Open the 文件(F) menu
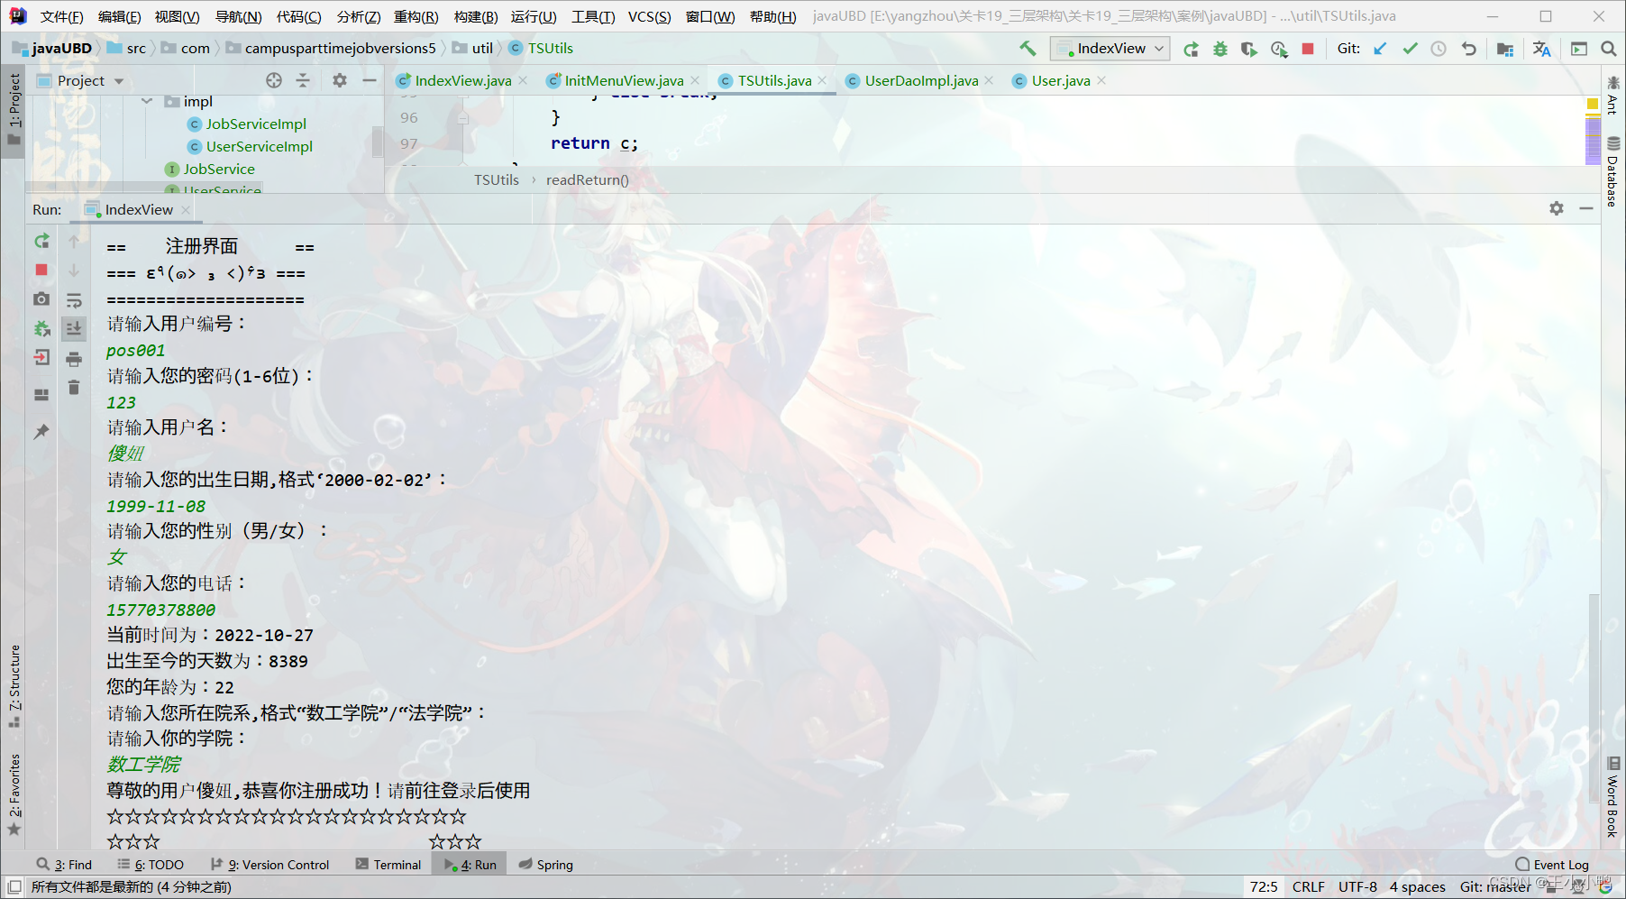Viewport: 1626px width, 899px height. tap(62, 16)
